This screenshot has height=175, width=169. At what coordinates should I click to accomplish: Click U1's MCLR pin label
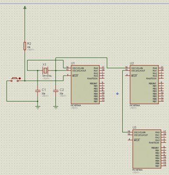75,76
